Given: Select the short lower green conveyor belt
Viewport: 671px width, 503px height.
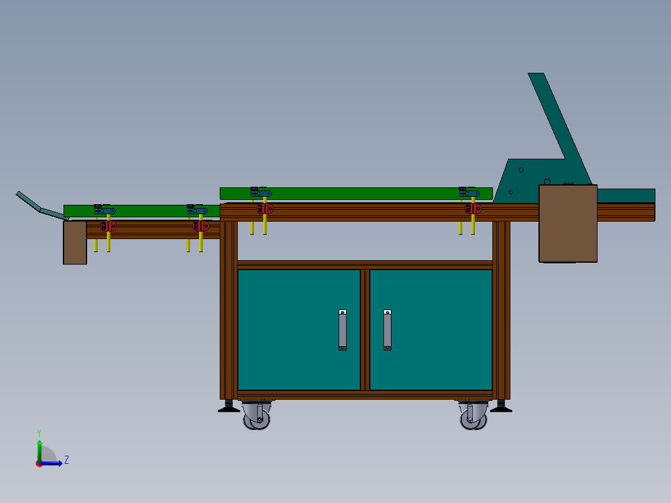Looking at the screenshot, I should [142, 211].
